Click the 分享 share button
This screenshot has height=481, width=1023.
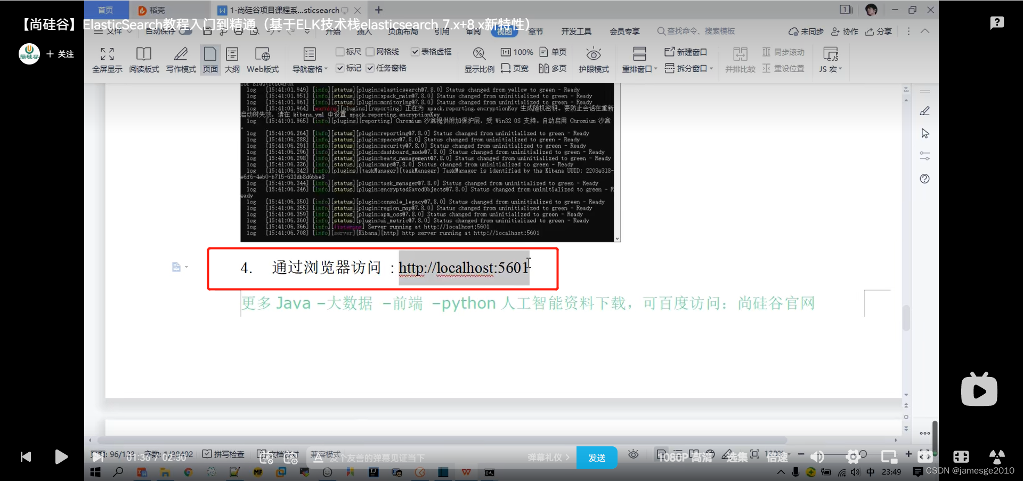879,31
